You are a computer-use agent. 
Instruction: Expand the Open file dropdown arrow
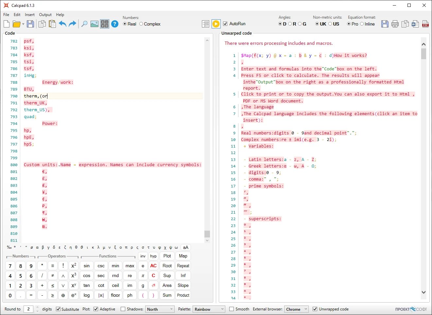[23, 24]
